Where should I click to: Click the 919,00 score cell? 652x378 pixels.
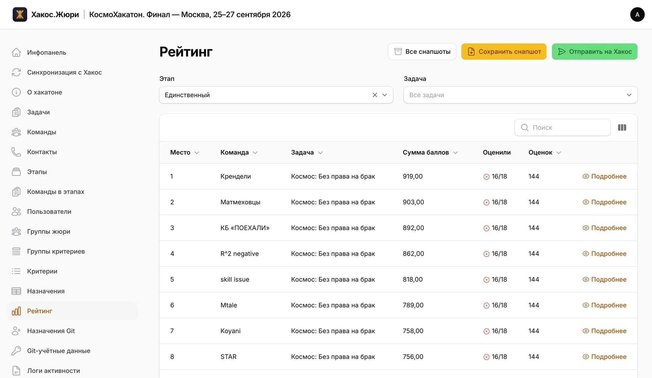tap(413, 176)
